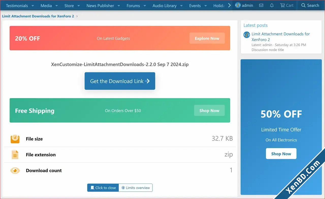
Task: Expand the Store menu arrow
Action: (79, 6)
